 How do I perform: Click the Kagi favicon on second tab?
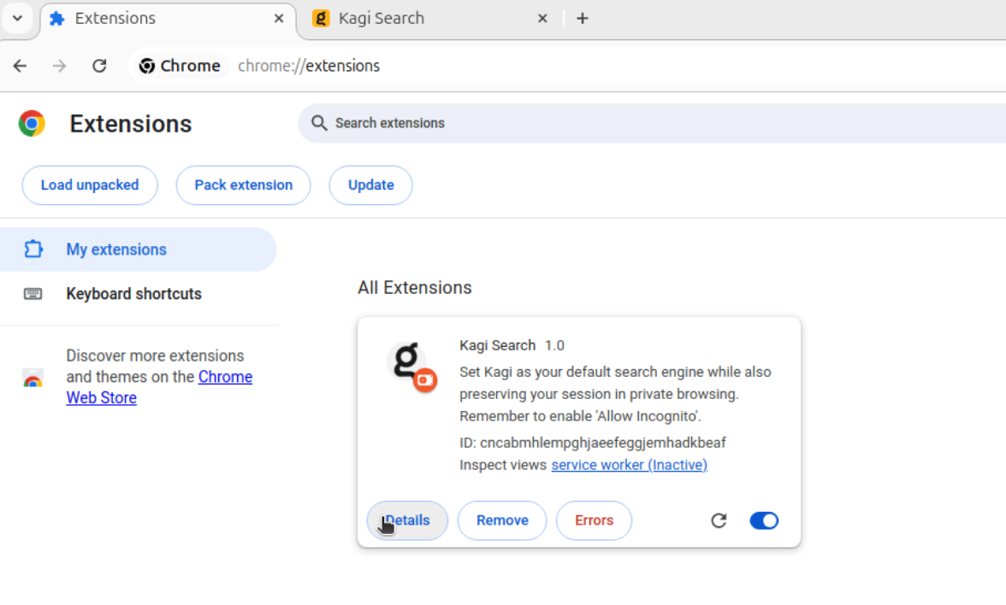click(321, 19)
